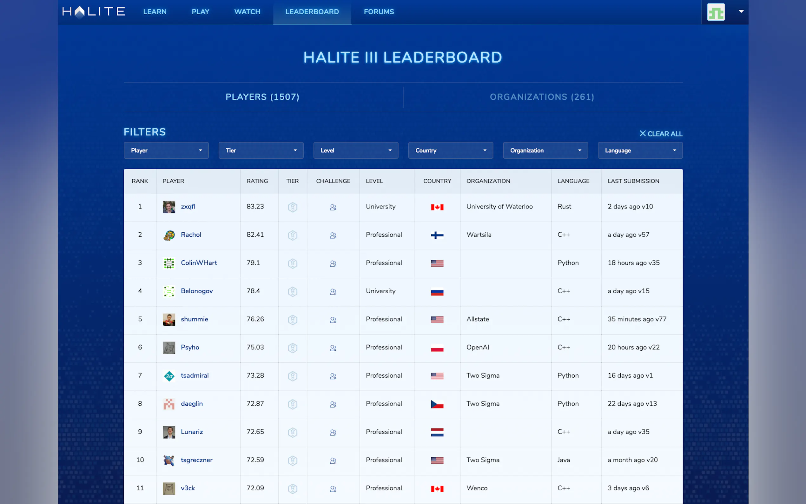Screen dimensions: 806x504
Task: Click challenge icon for tsadmiral
Action: coord(333,376)
